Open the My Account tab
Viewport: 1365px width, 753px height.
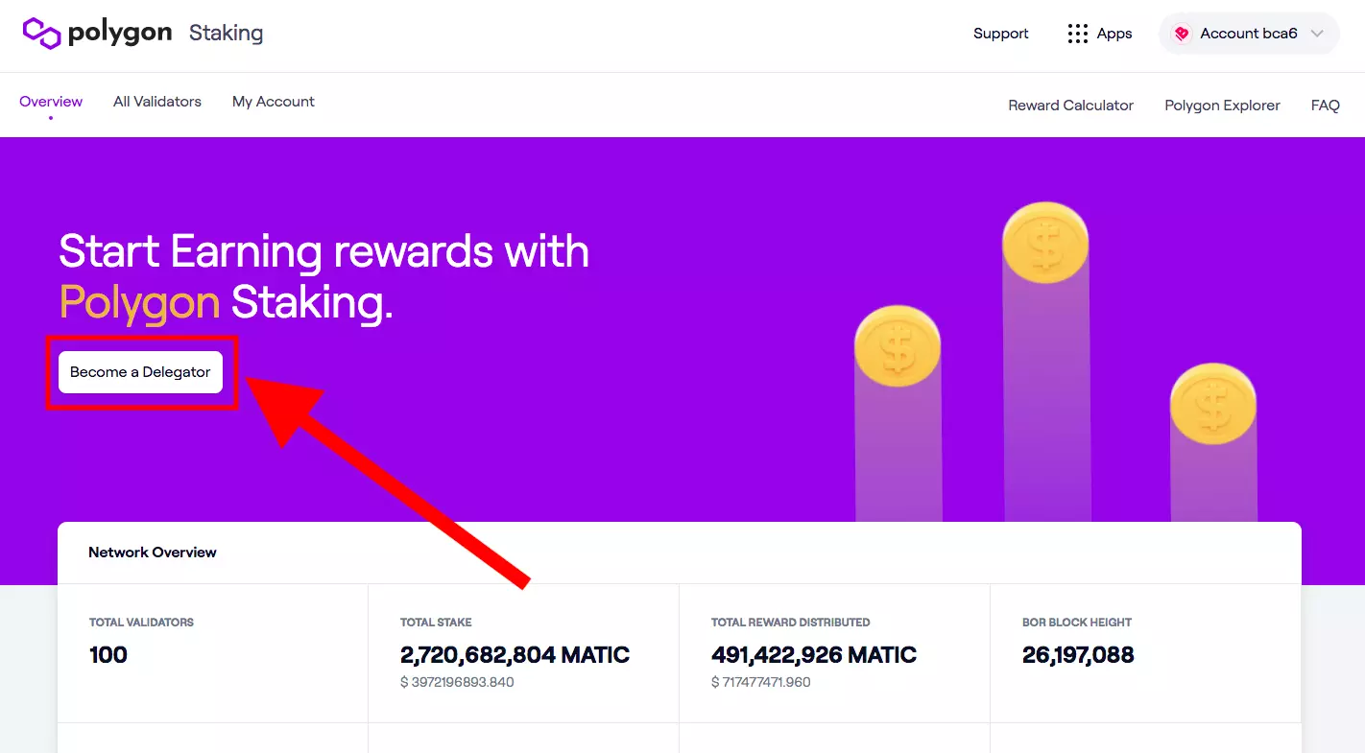(x=273, y=102)
